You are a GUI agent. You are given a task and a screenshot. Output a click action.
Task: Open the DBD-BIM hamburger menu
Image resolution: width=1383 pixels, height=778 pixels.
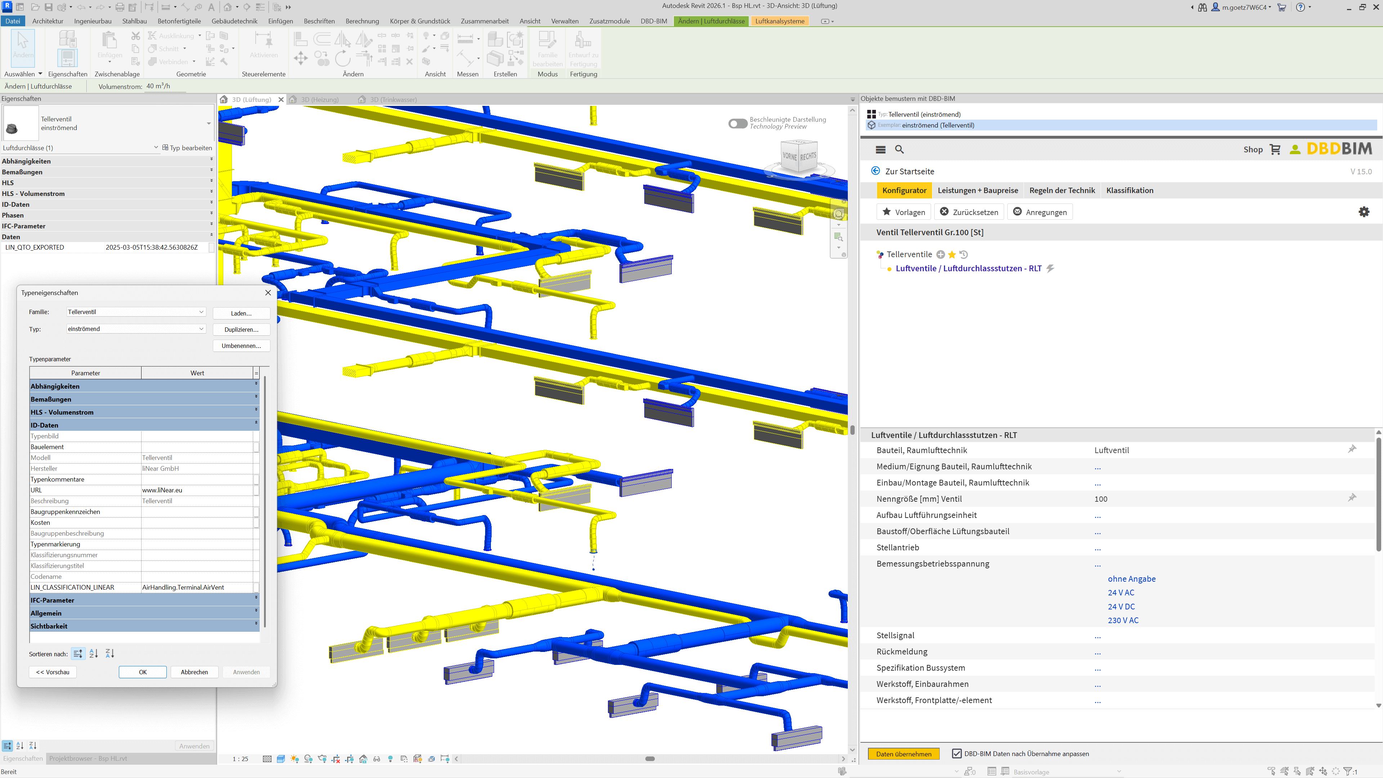tap(881, 149)
